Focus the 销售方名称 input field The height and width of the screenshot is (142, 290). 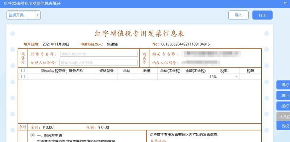pyautogui.click(x=99, y=54)
